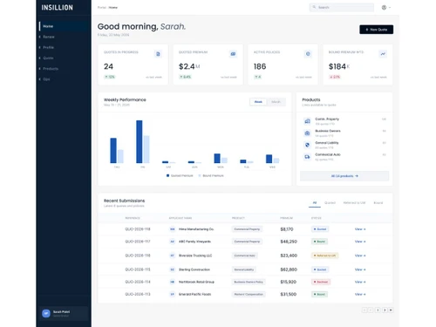Click the $2.4M Quoted Premium value
Image resolution: width=436 pixels, height=327 pixels.
coord(189,66)
